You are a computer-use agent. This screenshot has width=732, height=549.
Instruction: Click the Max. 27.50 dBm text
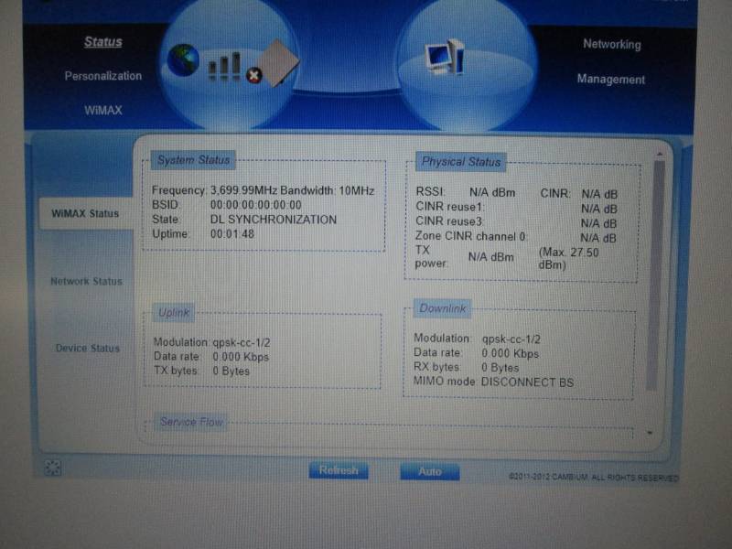pos(568,259)
